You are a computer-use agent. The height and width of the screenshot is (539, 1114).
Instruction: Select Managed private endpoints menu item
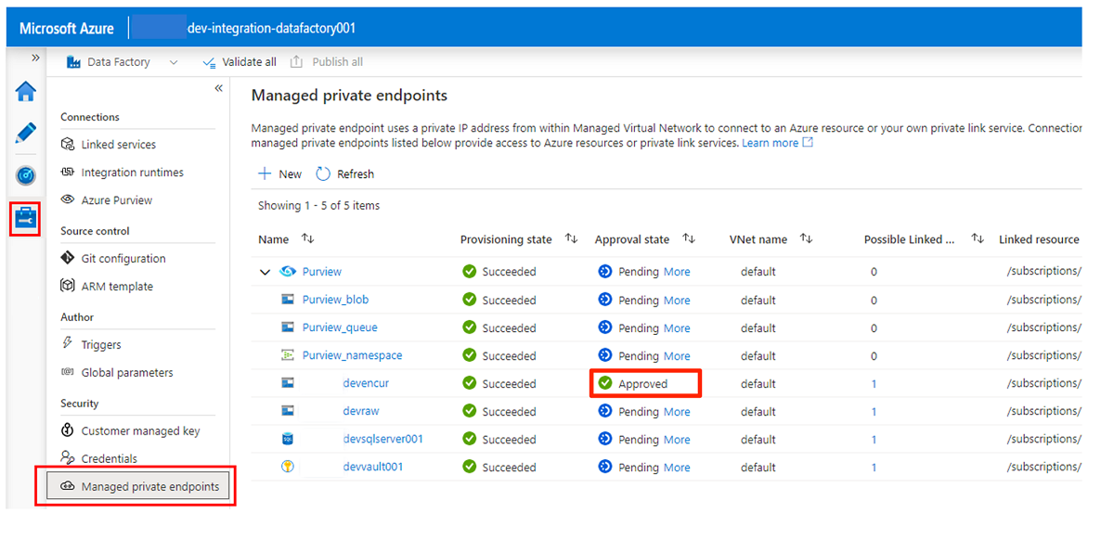pos(138,486)
